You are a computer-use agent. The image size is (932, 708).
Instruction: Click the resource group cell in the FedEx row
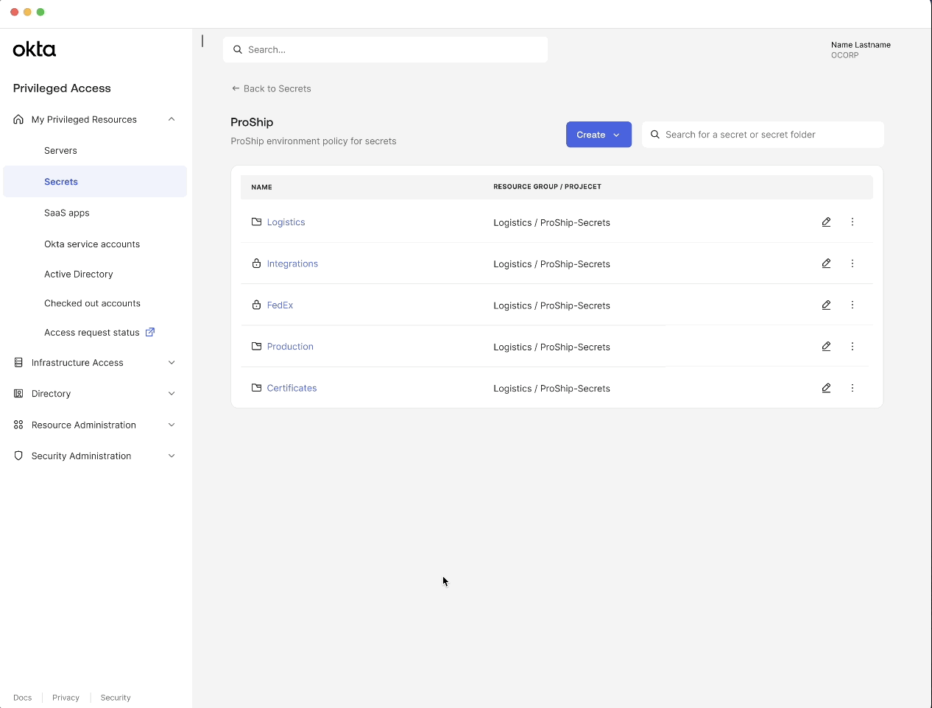click(x=551, y=305)
